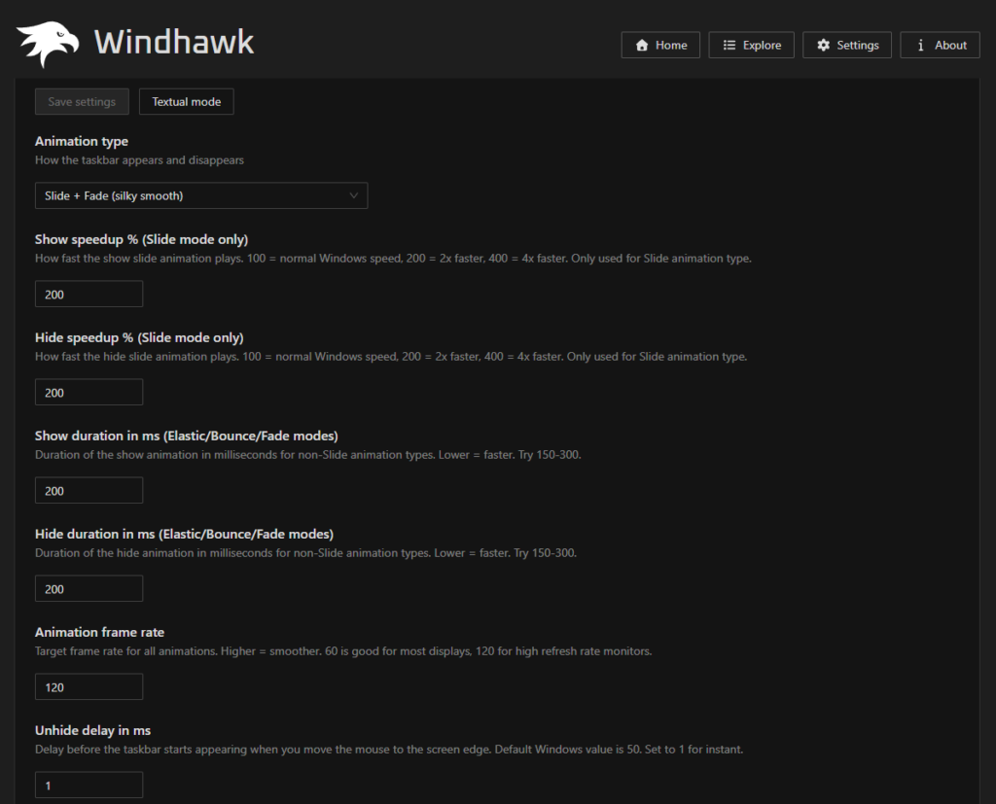The image size is (996, 804).
Task: Click the Animation type heading
Action: 82,141
